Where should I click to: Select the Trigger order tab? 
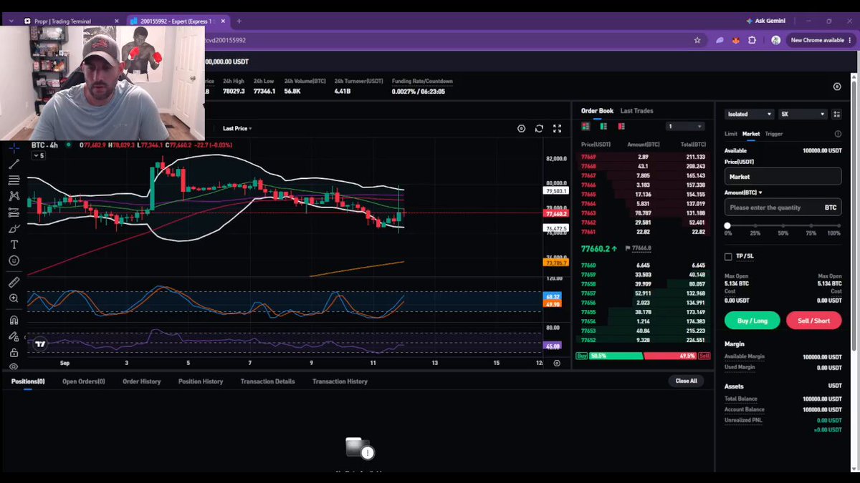point(773,134)
